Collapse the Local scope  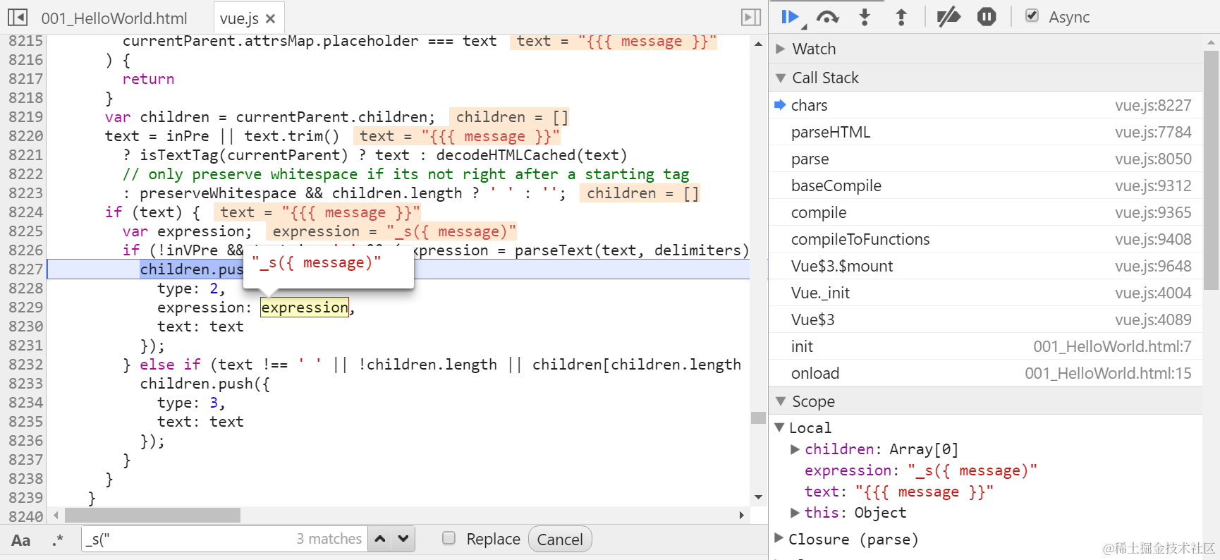[x=779, y=427]
